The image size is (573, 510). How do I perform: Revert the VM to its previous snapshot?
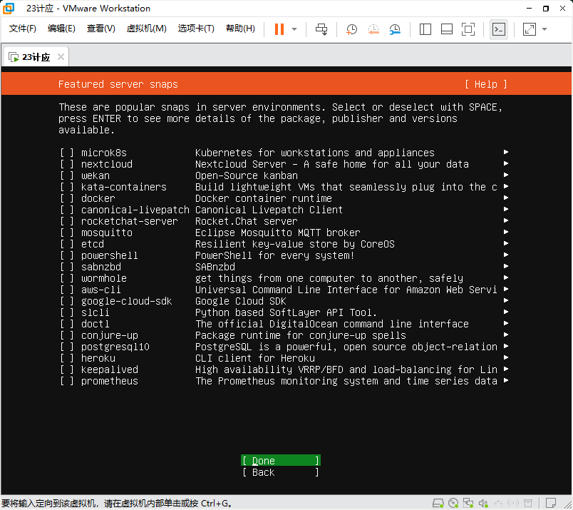pos(373,29)
